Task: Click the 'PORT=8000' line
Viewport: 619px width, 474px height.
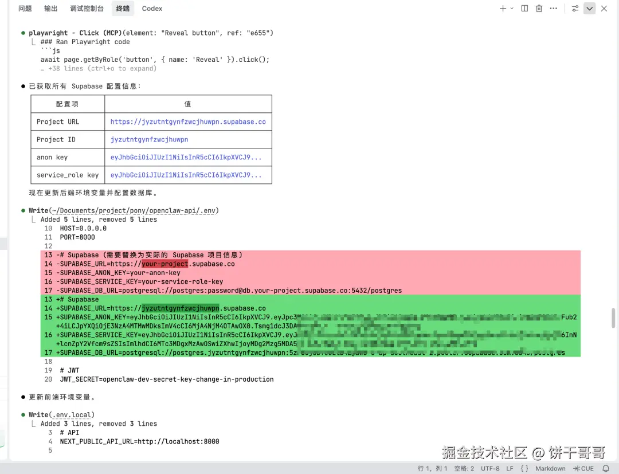Action: (77, 237)
